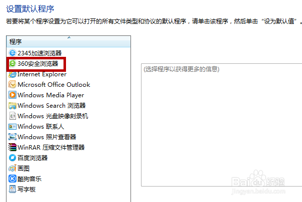Image resolution: width=302 pixels, height=202 pixels.
Task: Choose 360安全浏览器 in the program list
Action: coord(38,64)
